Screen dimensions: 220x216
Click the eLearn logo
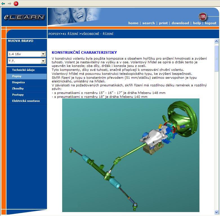point(24,17)
